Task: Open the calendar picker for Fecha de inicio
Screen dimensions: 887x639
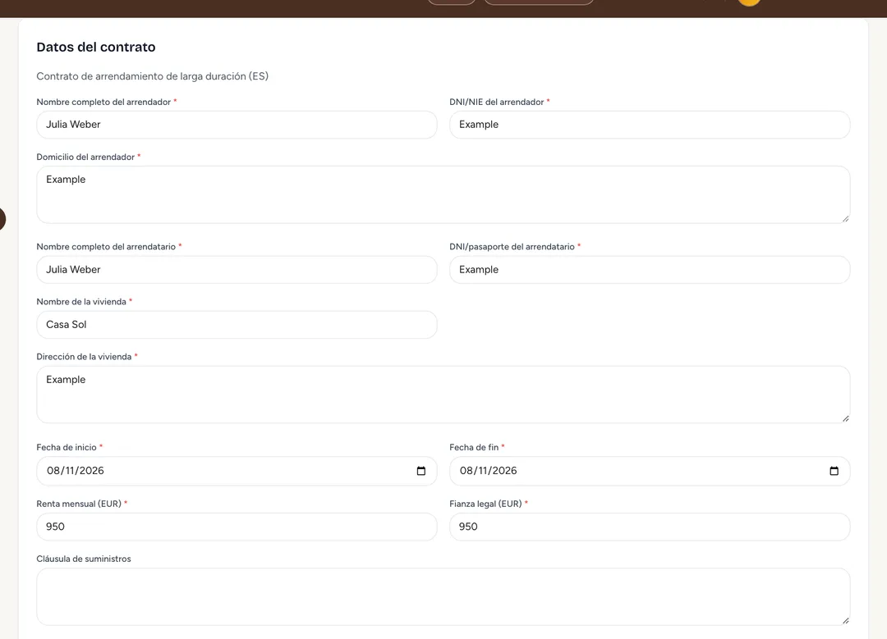Action: click(x=421, y=471)
